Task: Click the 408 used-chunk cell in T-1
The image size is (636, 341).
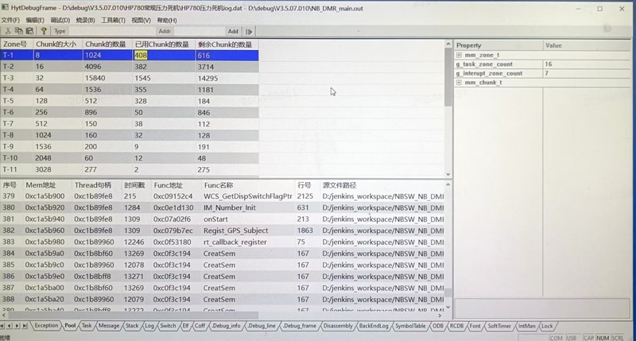Action: tap(164, 55)
